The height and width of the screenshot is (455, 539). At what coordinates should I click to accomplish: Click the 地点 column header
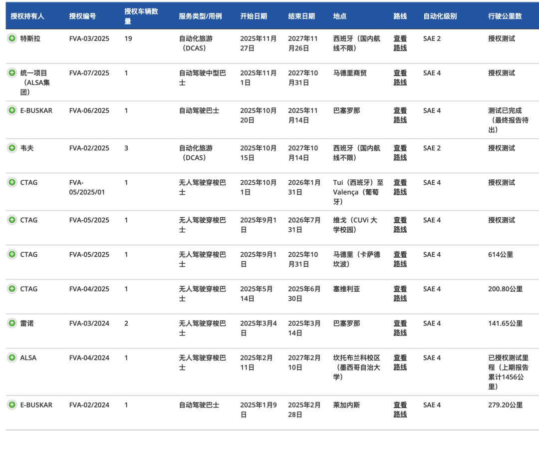340,16
